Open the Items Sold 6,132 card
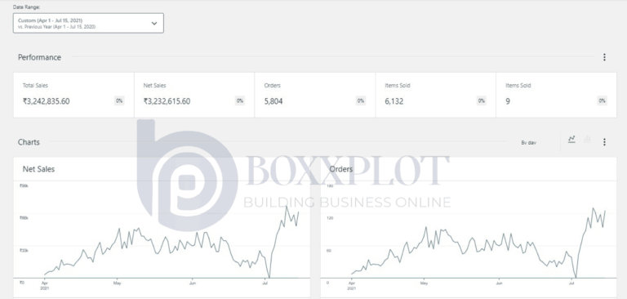Image resolution: width=627 pixels, height=299 pixels. click(435, 95)
